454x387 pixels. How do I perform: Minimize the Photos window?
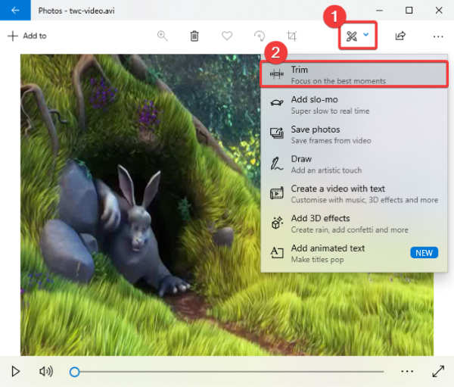(x=379, y=11)
